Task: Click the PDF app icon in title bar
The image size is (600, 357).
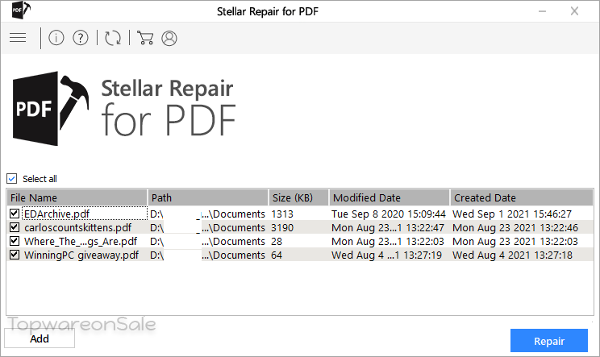Action: (x=21, y=10)
